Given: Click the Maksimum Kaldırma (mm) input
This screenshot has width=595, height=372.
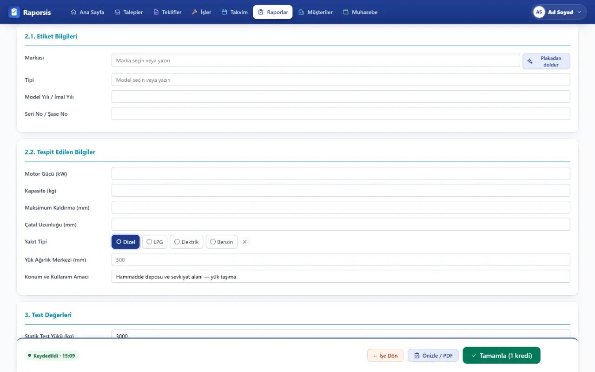Looking at the screenshot, I should tap(341, 207).
